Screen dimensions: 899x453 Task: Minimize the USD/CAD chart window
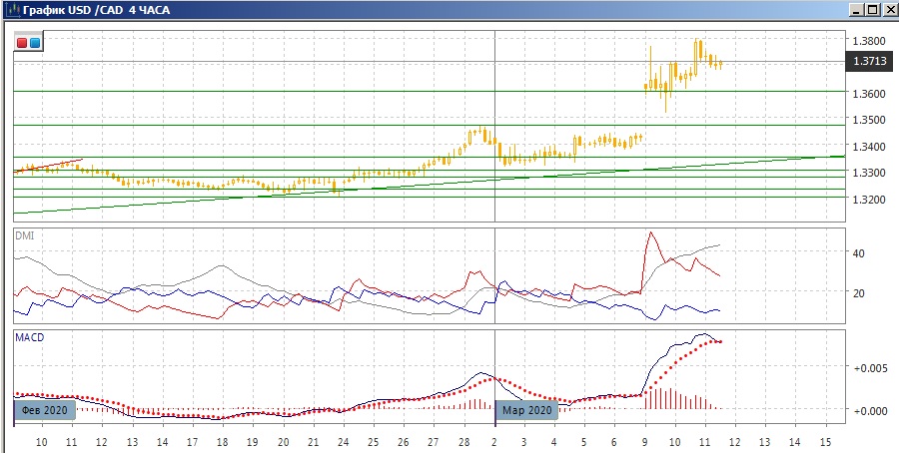[855, 10]
